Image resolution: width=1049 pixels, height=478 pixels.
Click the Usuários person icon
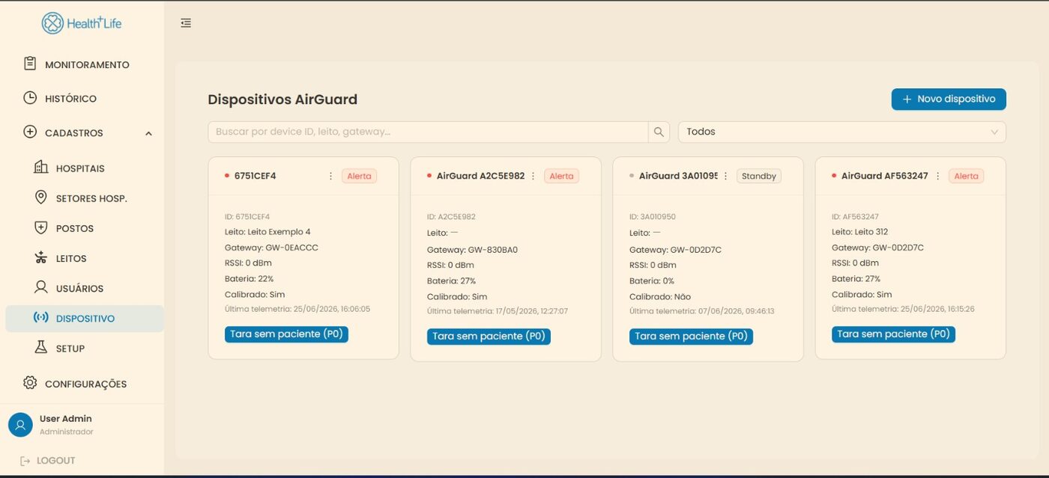tap(41, 287)
